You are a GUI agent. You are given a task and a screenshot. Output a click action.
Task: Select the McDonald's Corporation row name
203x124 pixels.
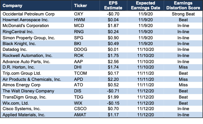point(26,26)
